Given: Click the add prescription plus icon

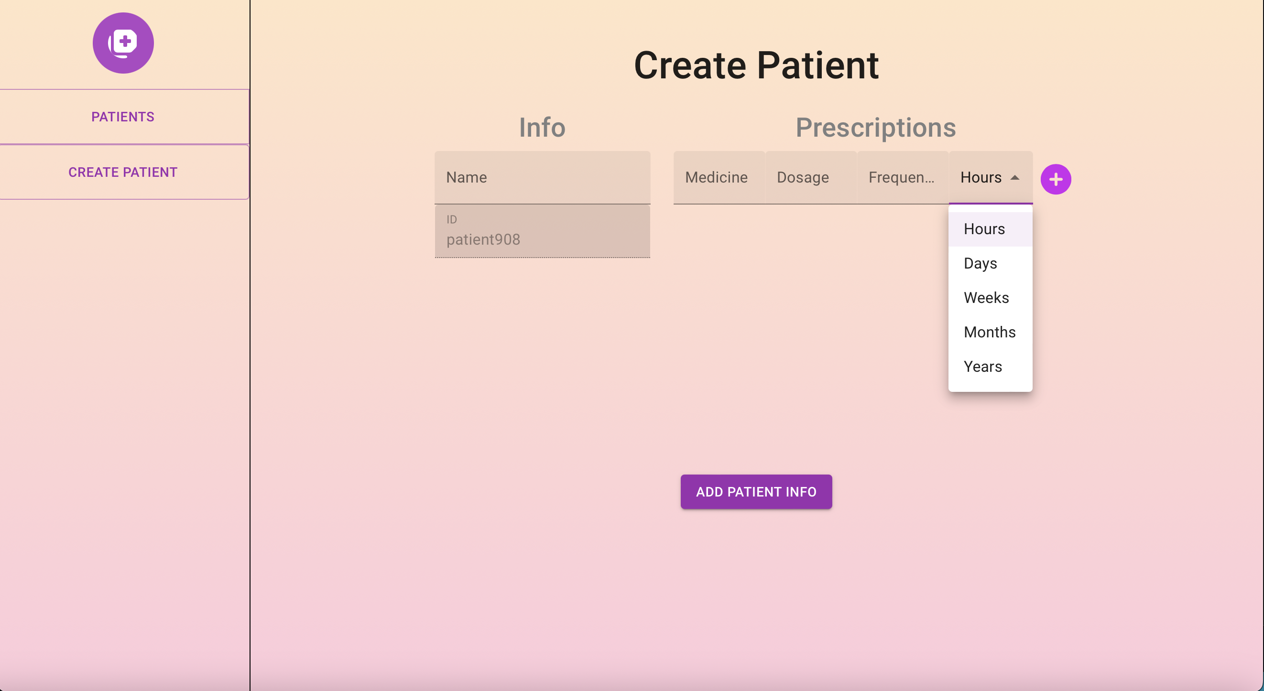Looking at the screenshot, I should point(1056,179).
